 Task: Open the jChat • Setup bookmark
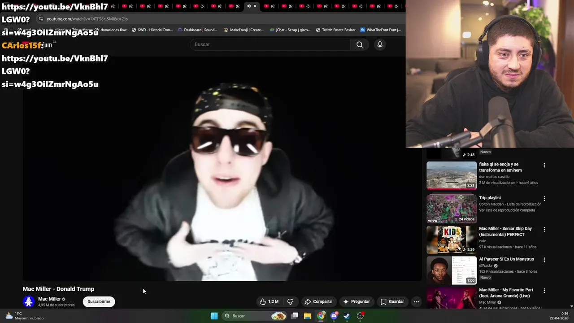click(x=290, y=30)
